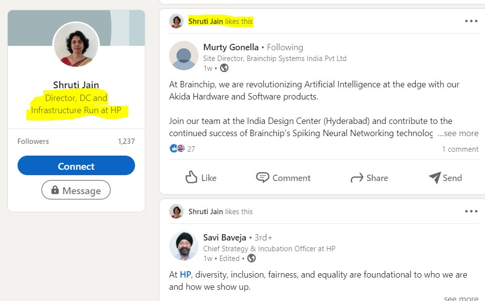Screen dimensions: 485x301
Task: Click Shruti Jain's large profile photo
Action: tap(76, 45)
